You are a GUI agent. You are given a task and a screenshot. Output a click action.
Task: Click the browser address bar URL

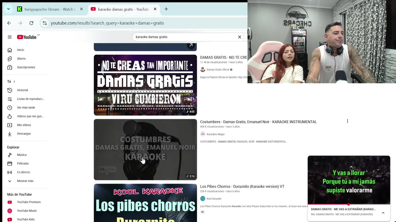coord(107,23)
